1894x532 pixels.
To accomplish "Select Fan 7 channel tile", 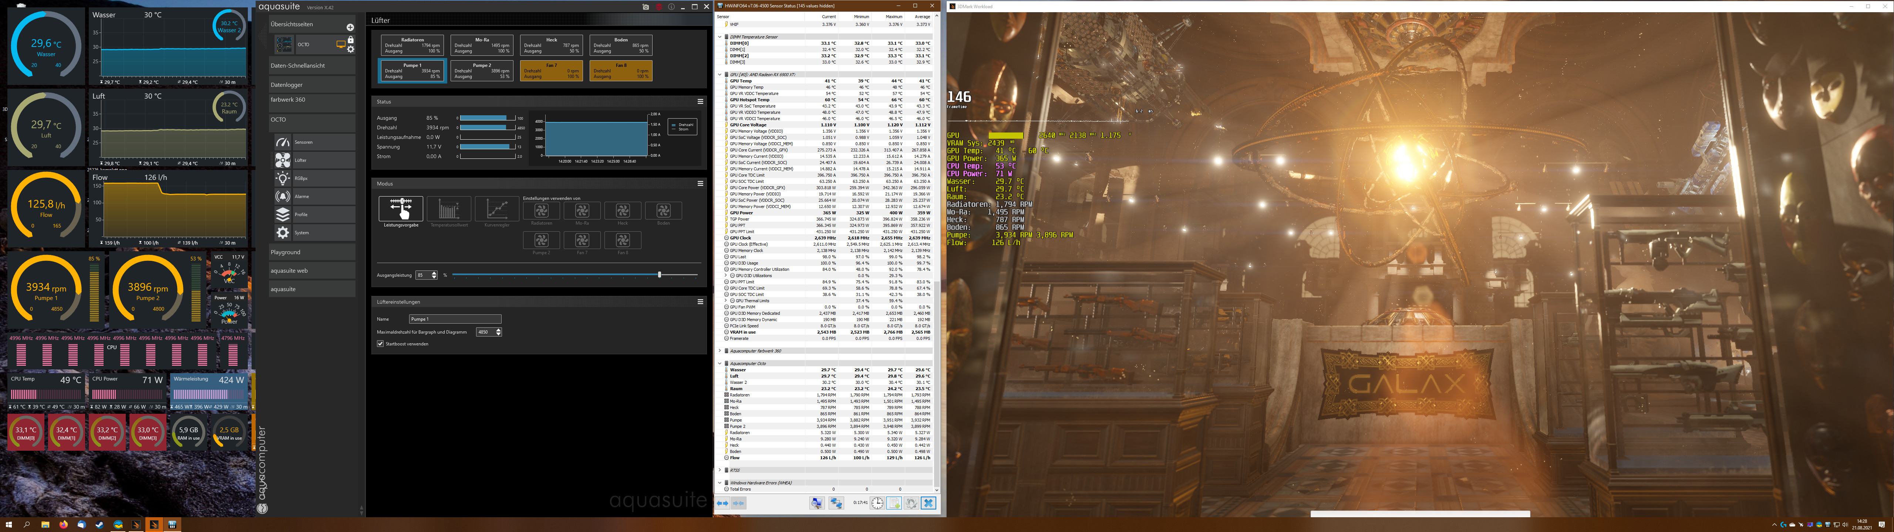I will [x=552, y=71].
